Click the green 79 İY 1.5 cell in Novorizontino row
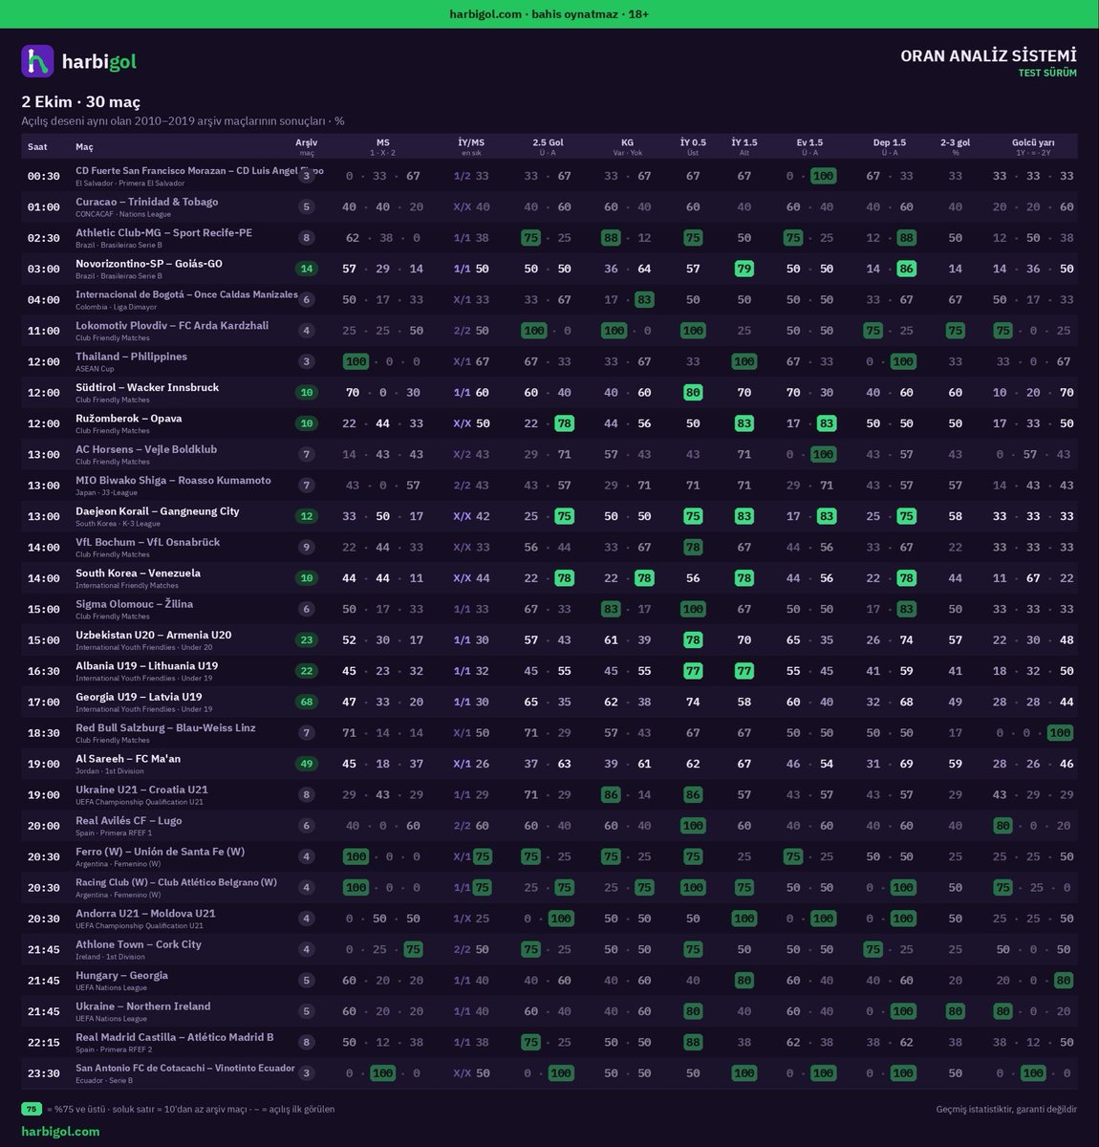 pos(744,269)
